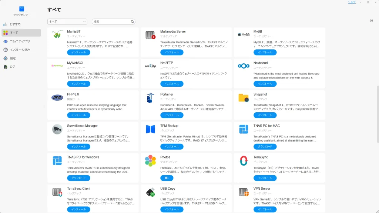Screen dimensions: 379x213
Task: Click the TFM Backup app icon
Action: (x=150, y=129)
